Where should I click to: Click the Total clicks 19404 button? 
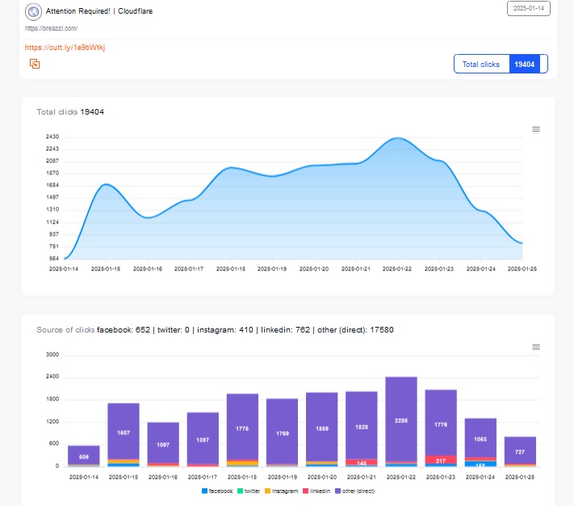click(x=501, y=64)
